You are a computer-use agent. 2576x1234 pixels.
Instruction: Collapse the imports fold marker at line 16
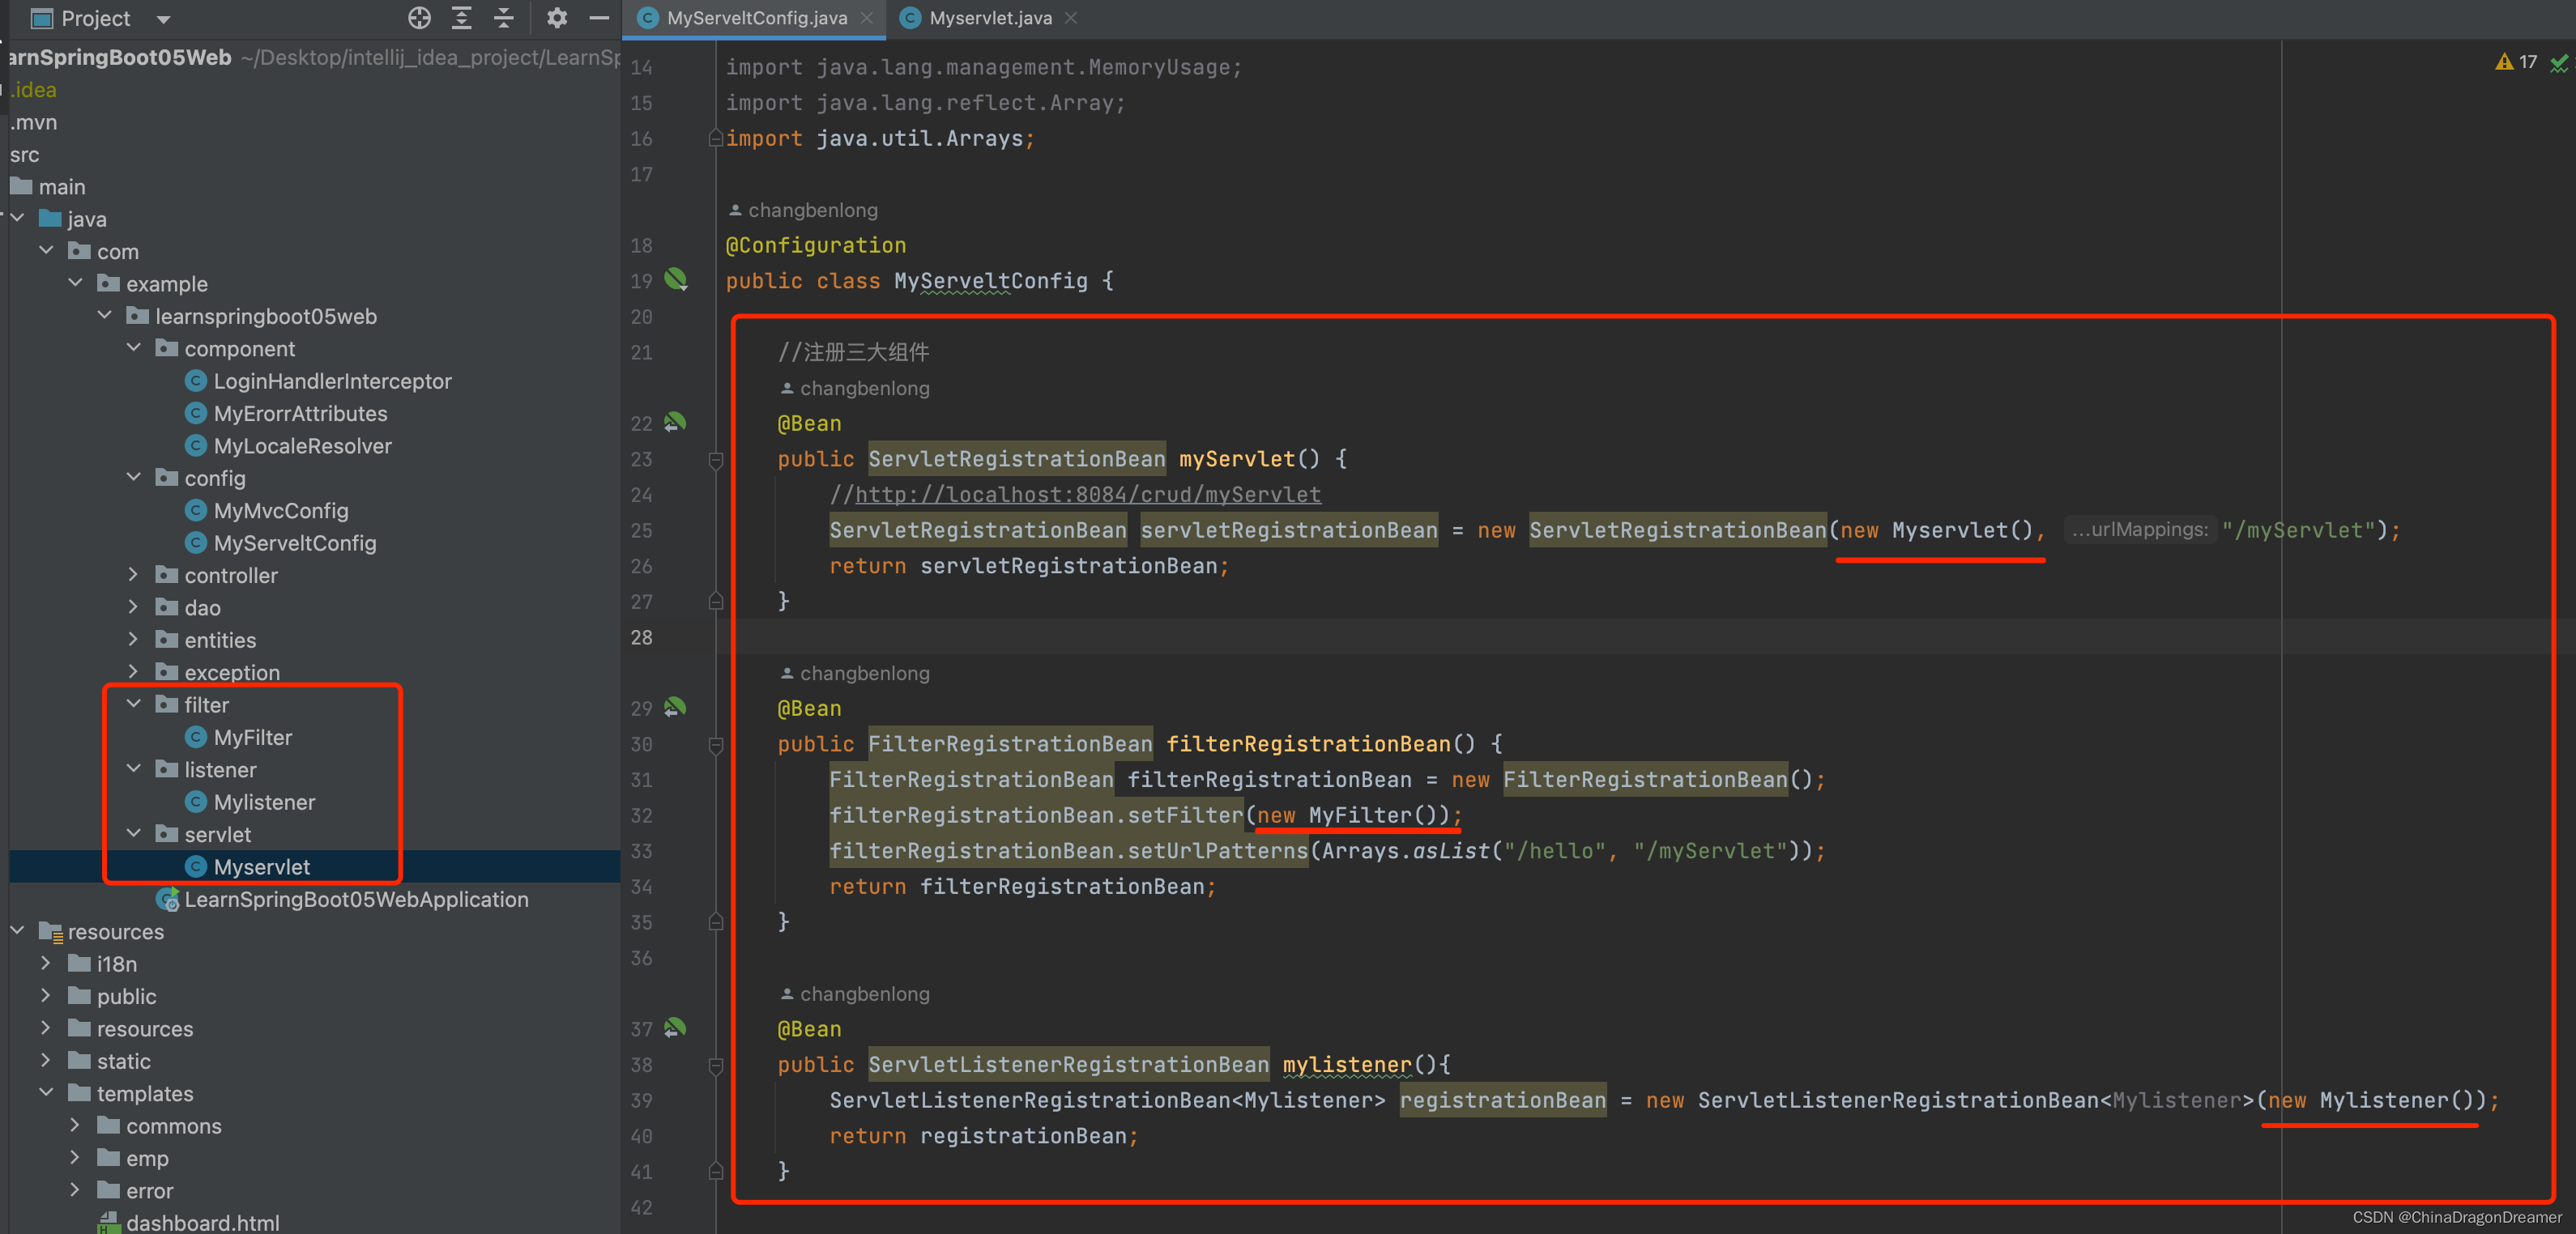[x=716, y=138]
